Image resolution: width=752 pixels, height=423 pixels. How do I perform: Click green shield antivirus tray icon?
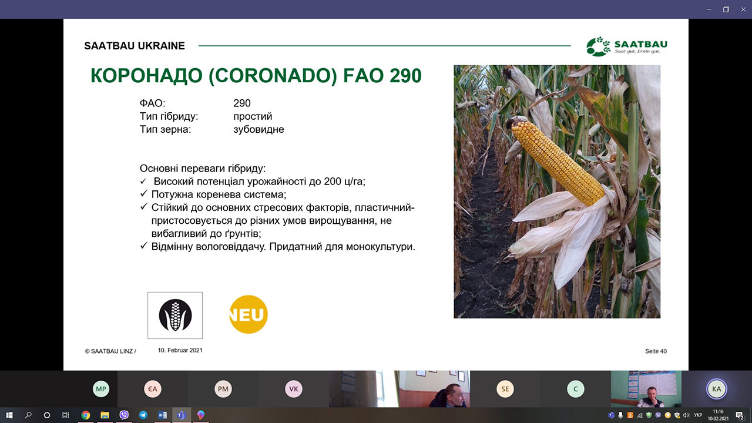pos(649,415)
